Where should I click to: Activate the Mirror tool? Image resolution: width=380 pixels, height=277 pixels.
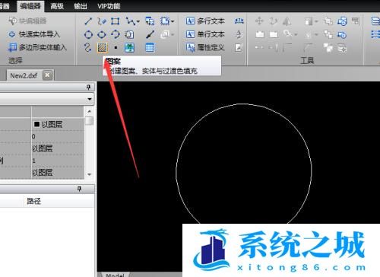pyautogui.click(x=287, y=21)
